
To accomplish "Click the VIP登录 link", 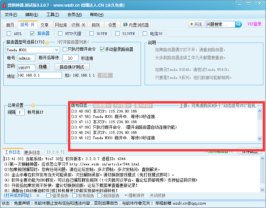I will coord(254,24).
